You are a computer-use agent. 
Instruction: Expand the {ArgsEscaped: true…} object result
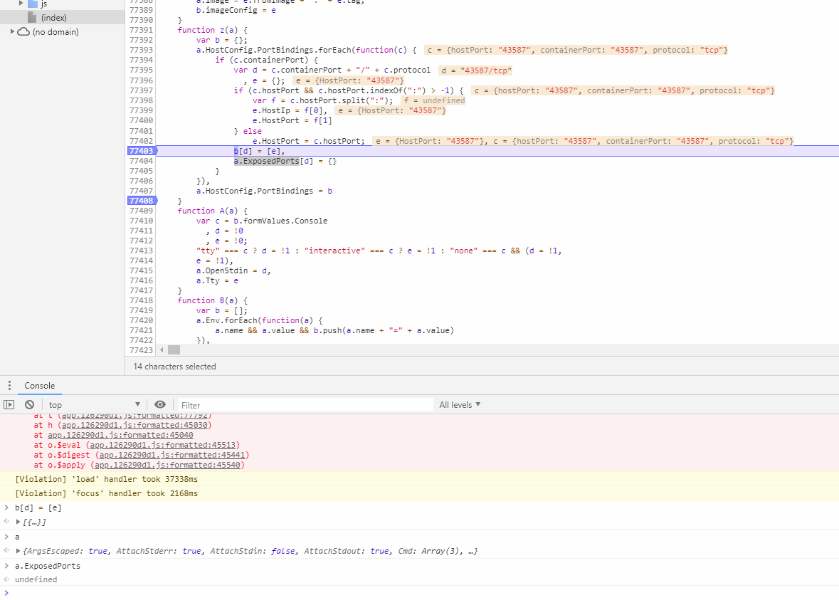(x=19, y=551)
